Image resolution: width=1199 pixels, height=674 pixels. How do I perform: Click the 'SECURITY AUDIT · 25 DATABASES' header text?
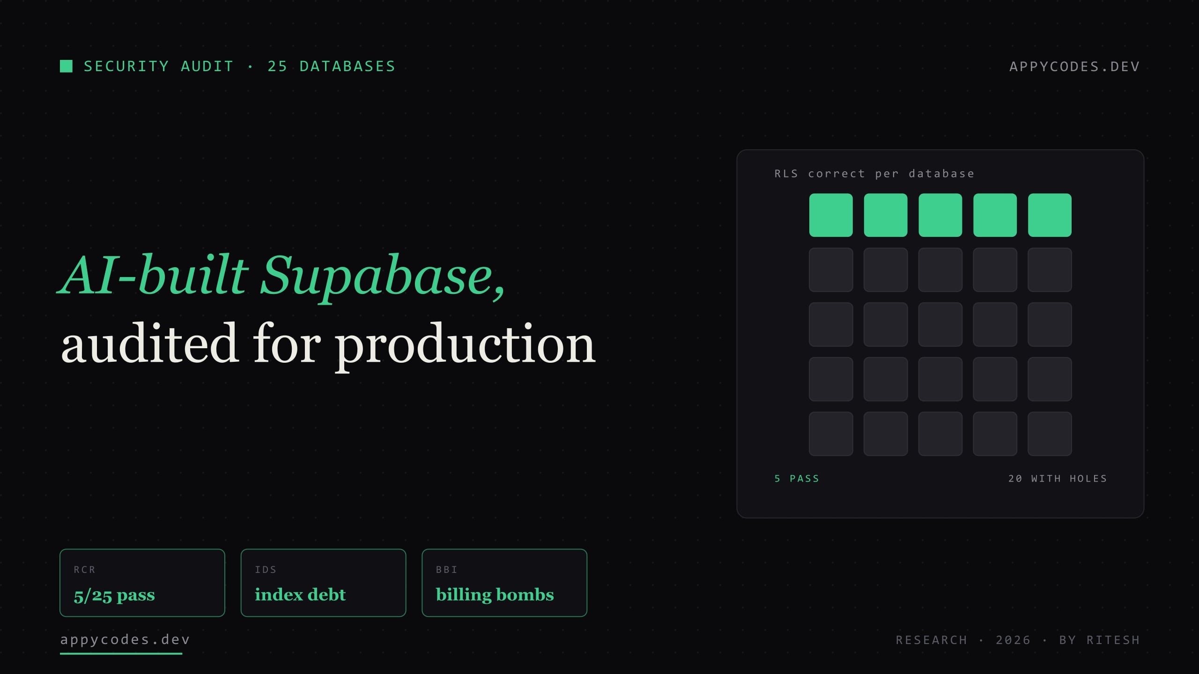point(239,66)
